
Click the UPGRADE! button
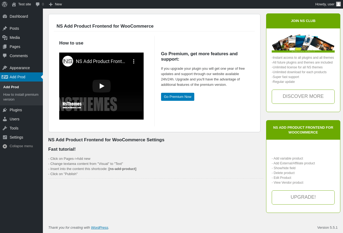(x=303, y=197)
